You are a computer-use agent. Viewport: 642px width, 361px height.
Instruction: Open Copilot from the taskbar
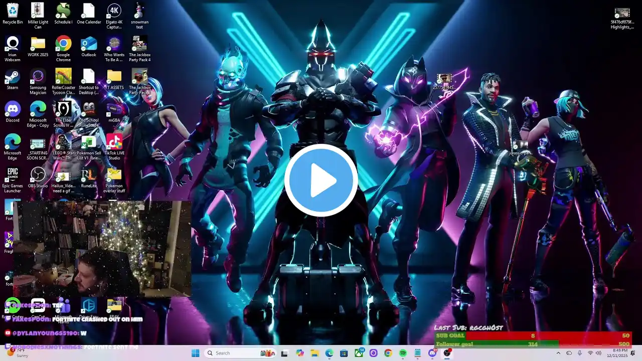coord(300,353)
